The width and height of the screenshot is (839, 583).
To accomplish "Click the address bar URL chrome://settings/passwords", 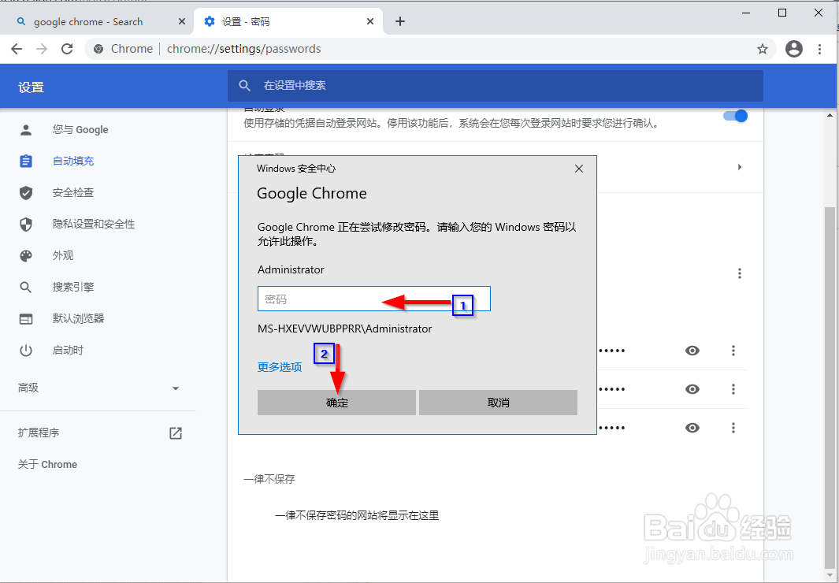I will click(244, 49).
